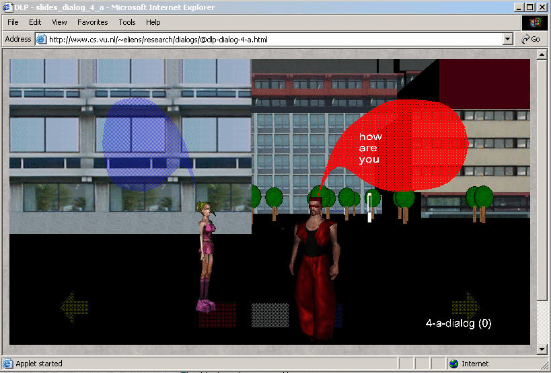Click the Windows logo throbber icon
551x373 pixels.
[535, 22]
